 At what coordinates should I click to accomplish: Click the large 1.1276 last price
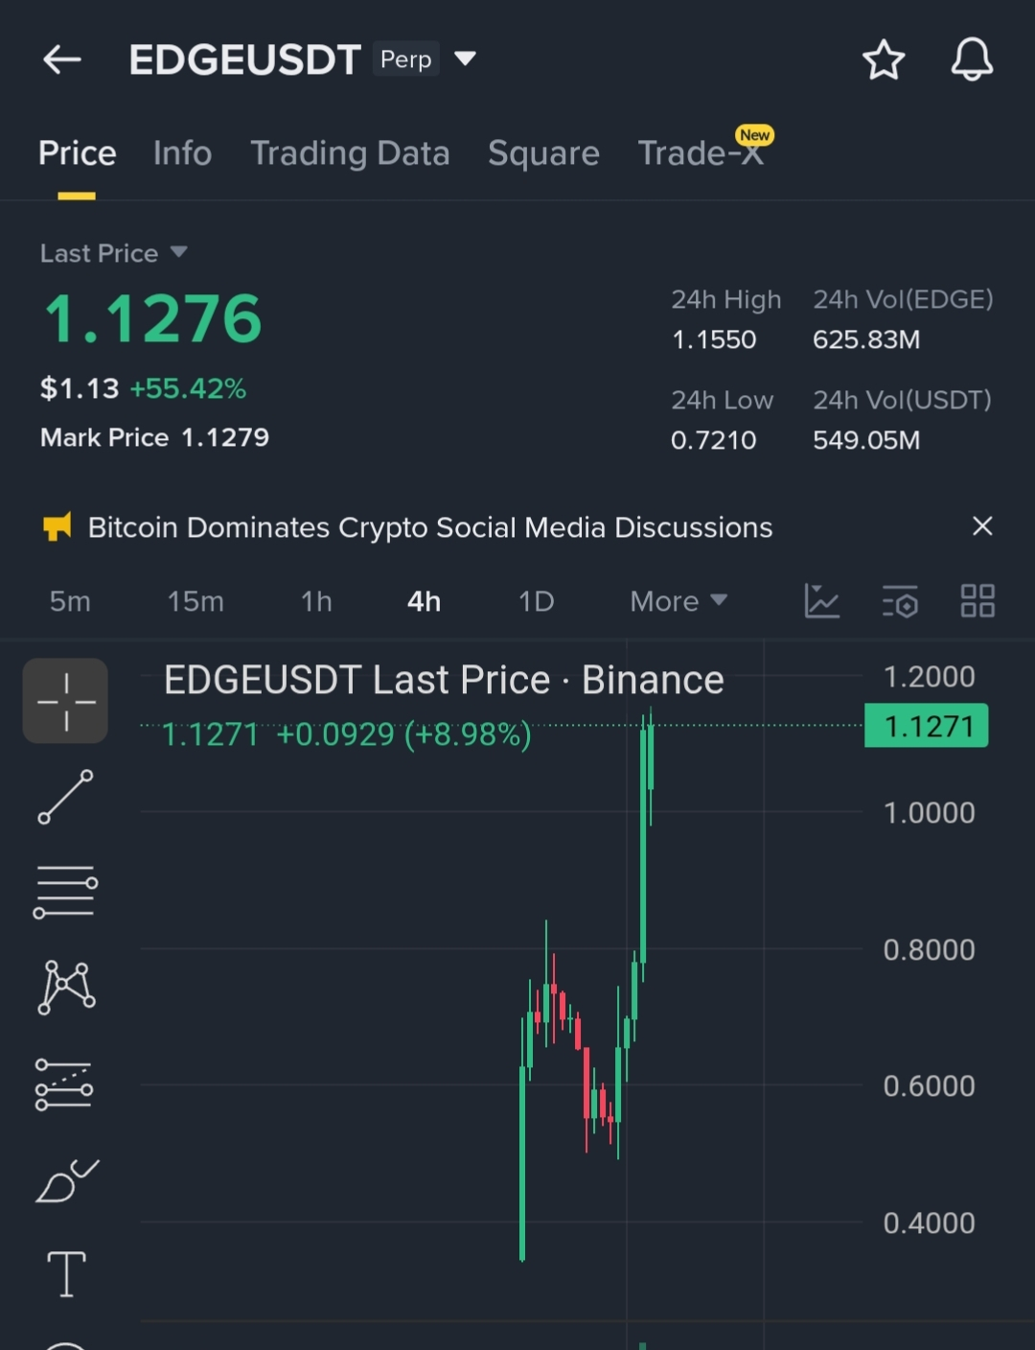(x=153, y=318)
